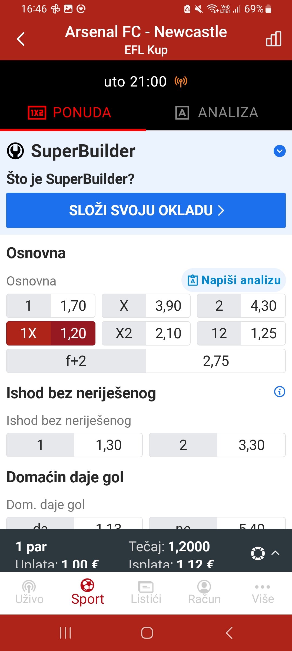292x651 pixels.
Task: Open match statistics bar chart icon
Action: tap(273, 39)
